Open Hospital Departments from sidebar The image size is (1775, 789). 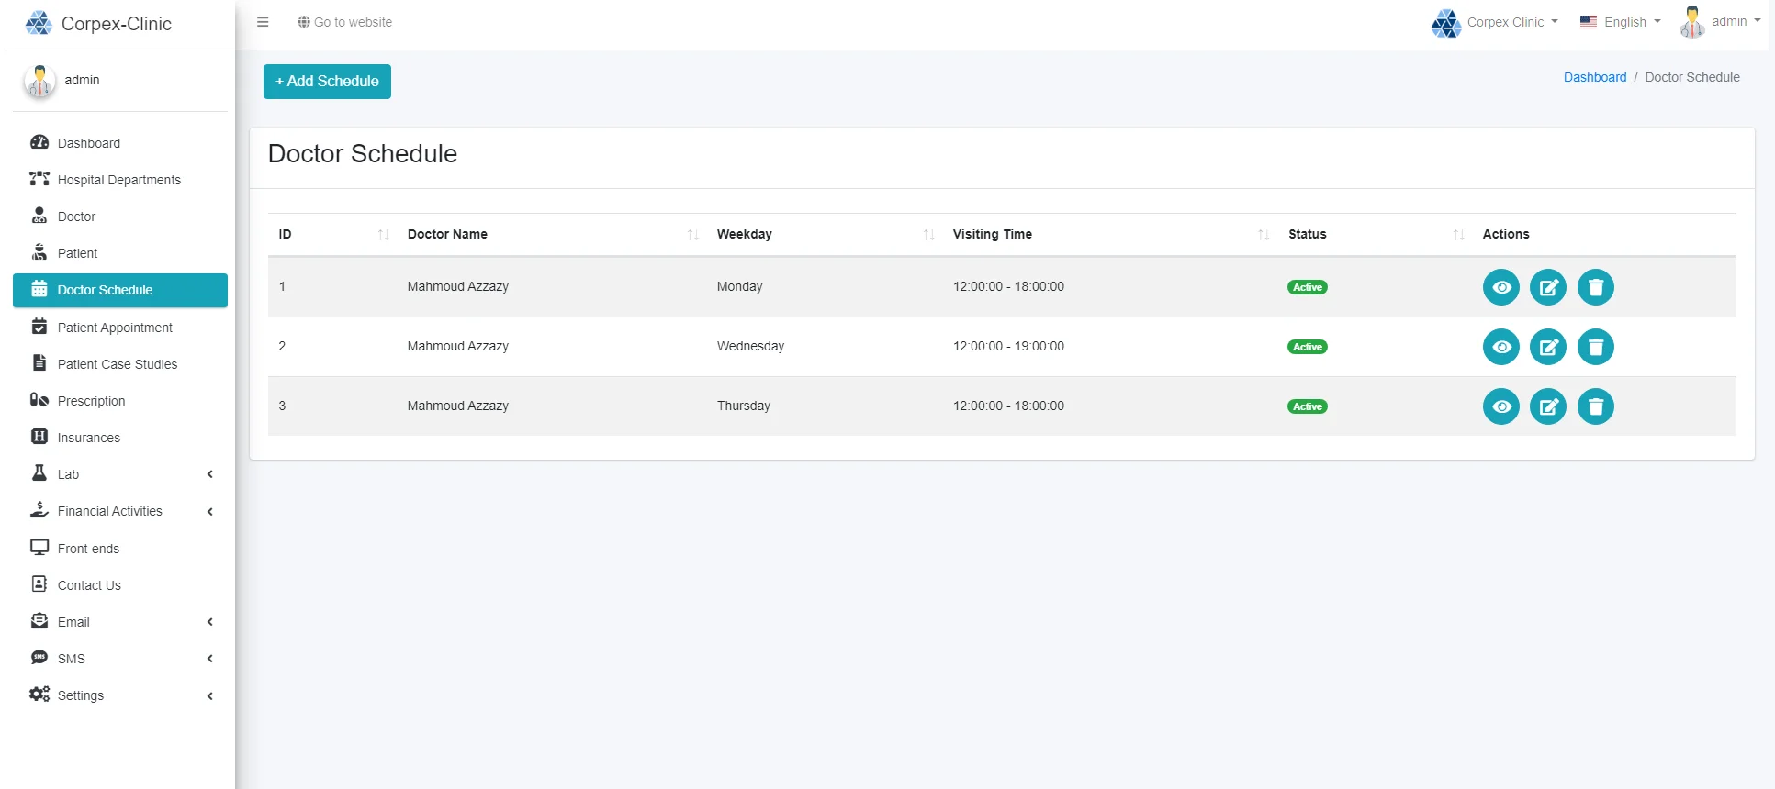(118, 180)
